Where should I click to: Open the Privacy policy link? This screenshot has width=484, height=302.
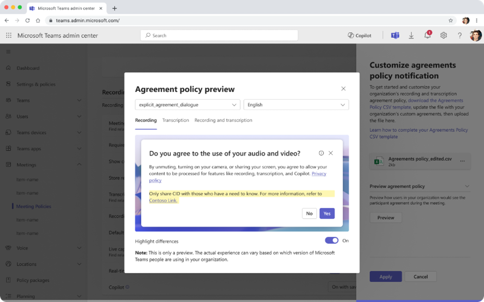pos(319,174)
